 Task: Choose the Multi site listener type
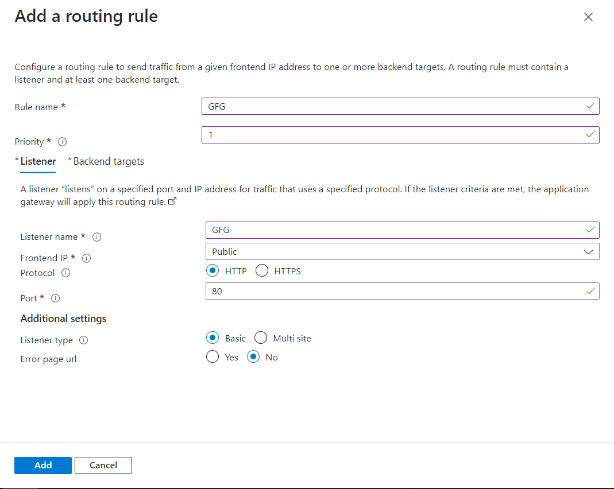coord(261,338)
